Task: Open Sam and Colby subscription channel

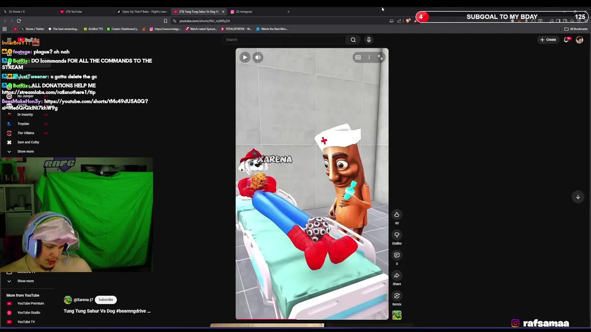Action: coord(28,142)
